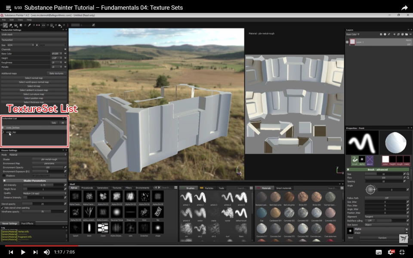
Task: Toggle Layer 1 visibility eye
Action: point(347,42)
